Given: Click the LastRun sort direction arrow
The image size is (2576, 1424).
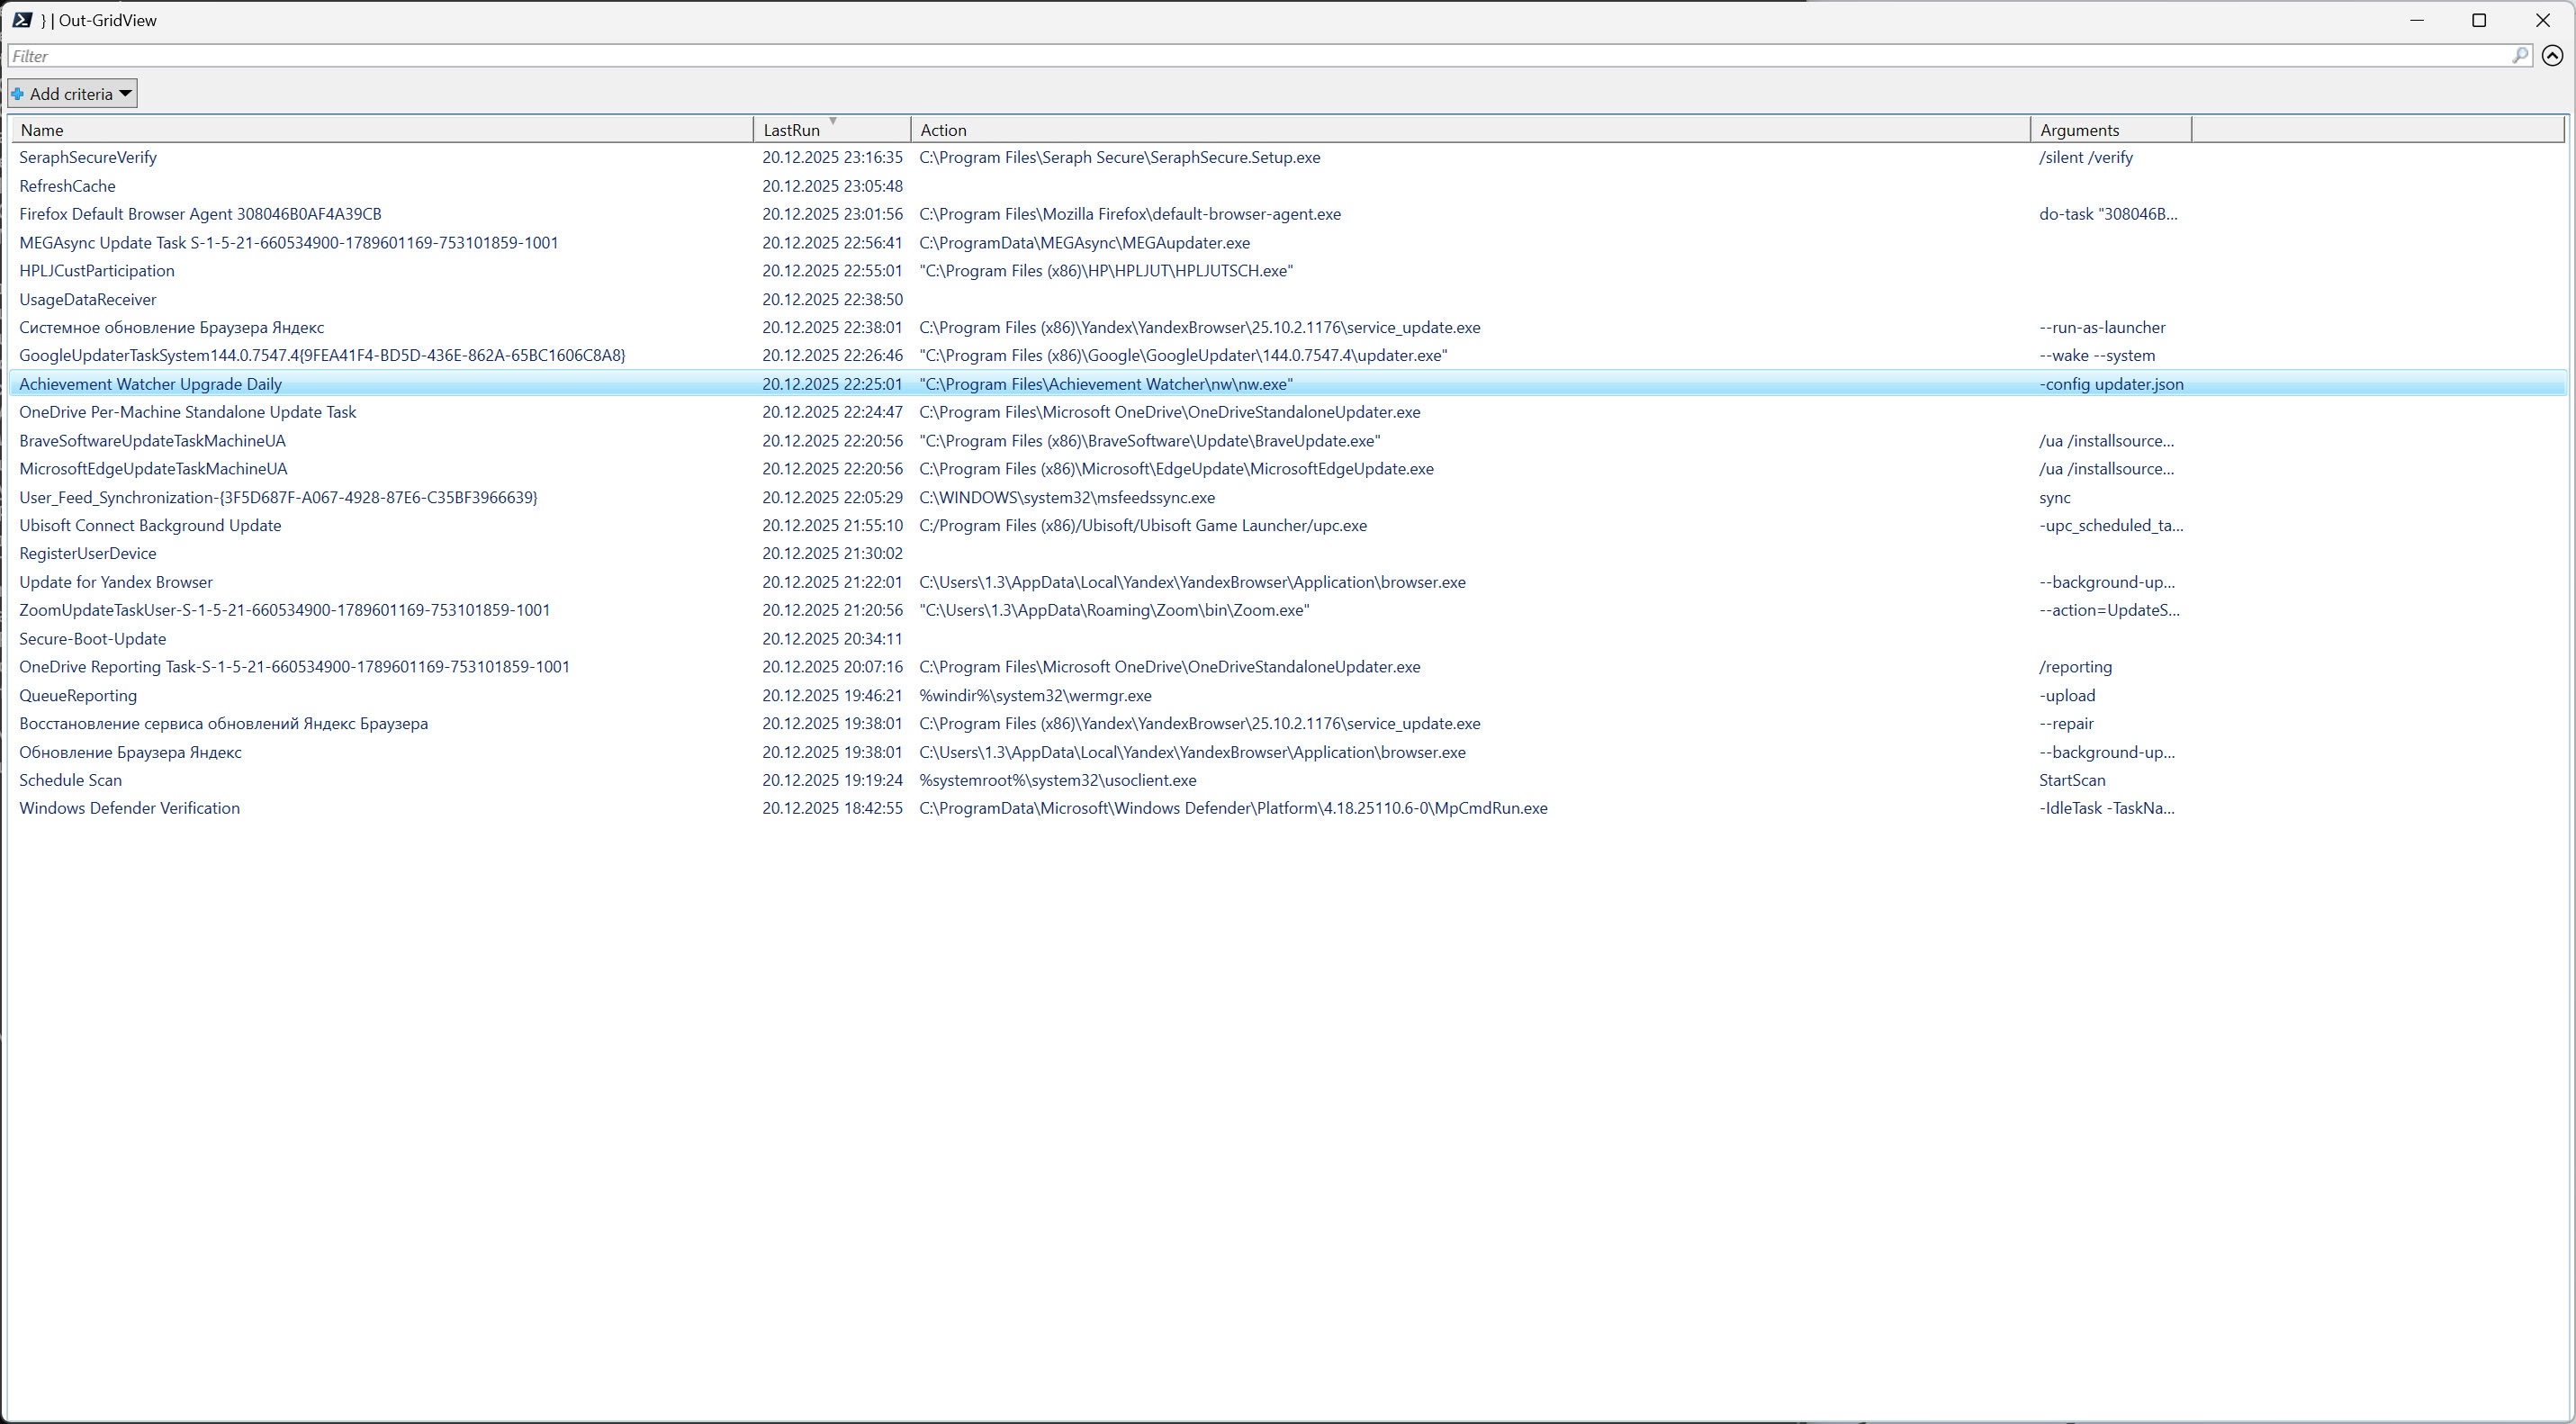Looking at the screenshot, I should 832,122.
